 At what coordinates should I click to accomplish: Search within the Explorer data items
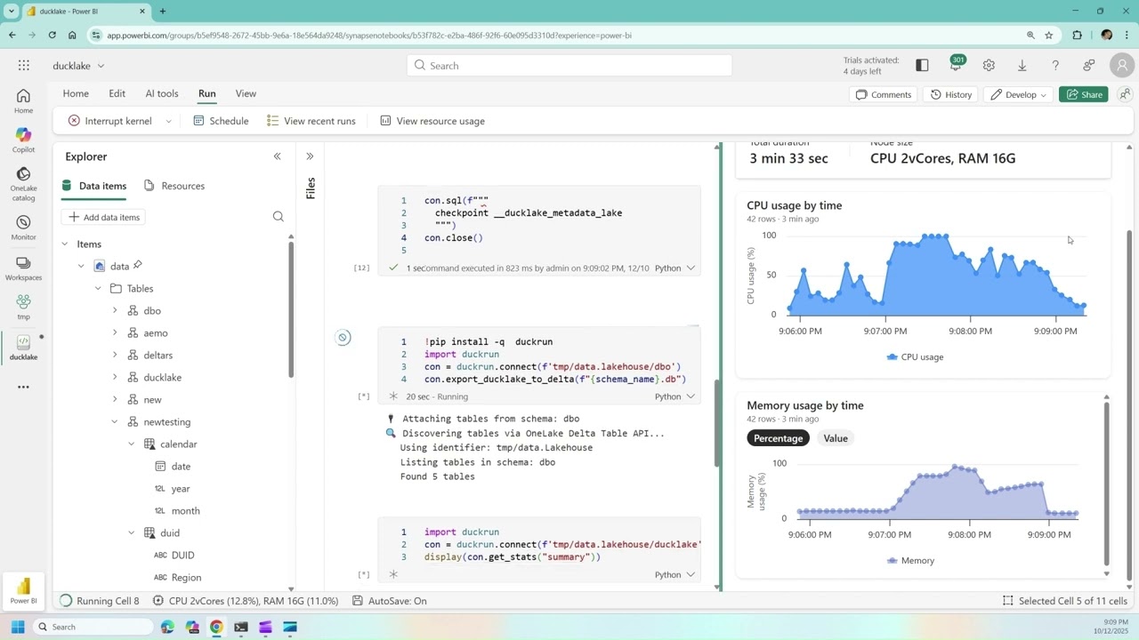(x=279, y=216)
